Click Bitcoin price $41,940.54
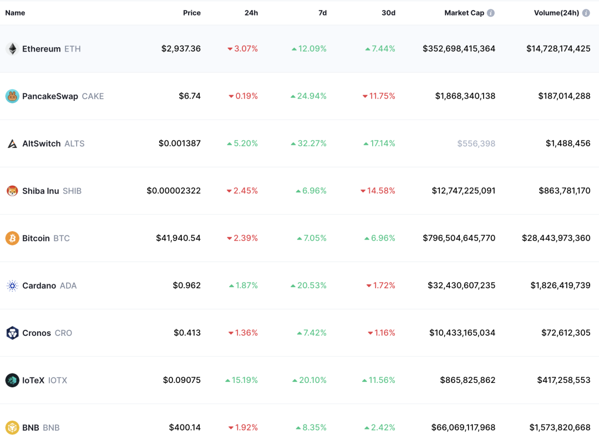Image resolution: width=599 pixels, height=440 pixels. 179,238
